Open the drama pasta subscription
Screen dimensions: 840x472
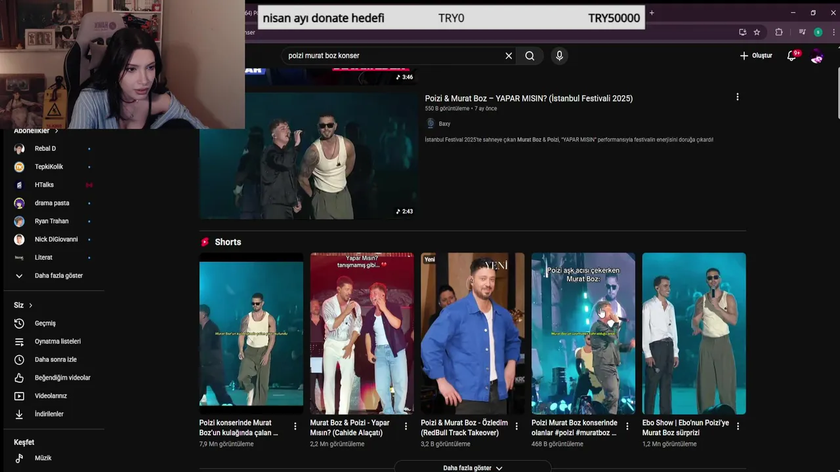(x=52, y=203)
